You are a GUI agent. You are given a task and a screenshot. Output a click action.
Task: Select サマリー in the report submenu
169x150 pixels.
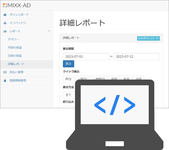(13, 39)
